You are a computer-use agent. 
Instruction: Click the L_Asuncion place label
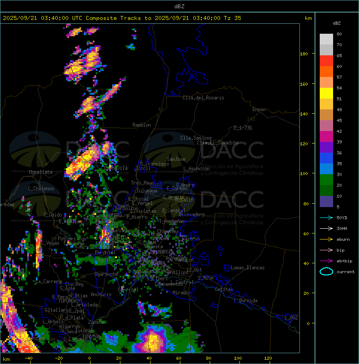coord(196,169)
